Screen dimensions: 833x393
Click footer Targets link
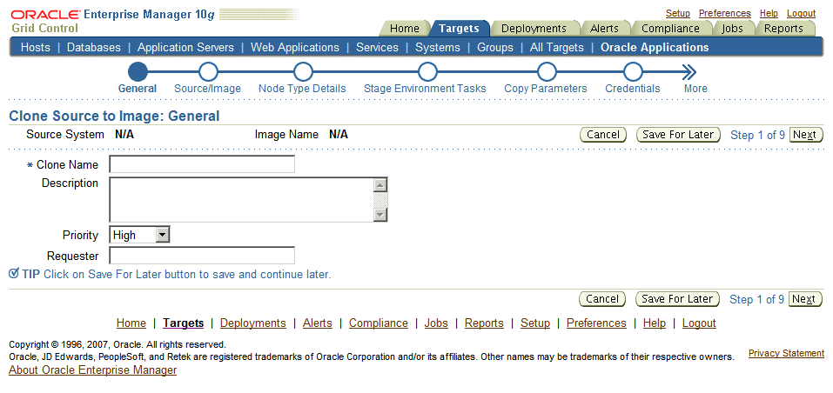tap(184, 323)
